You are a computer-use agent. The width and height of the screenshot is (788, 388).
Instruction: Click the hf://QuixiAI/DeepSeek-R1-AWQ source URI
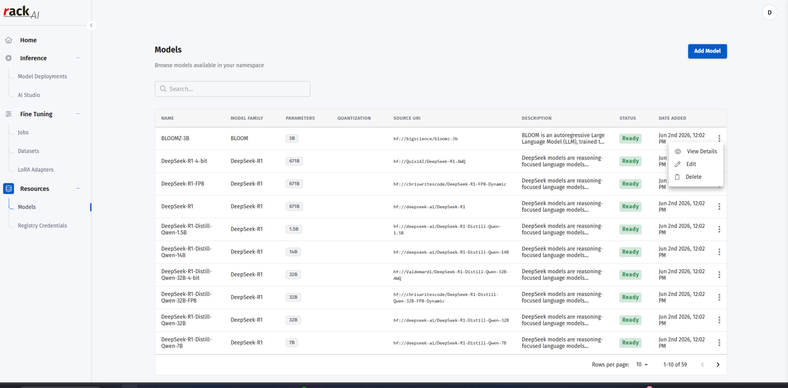pos(429,162)
